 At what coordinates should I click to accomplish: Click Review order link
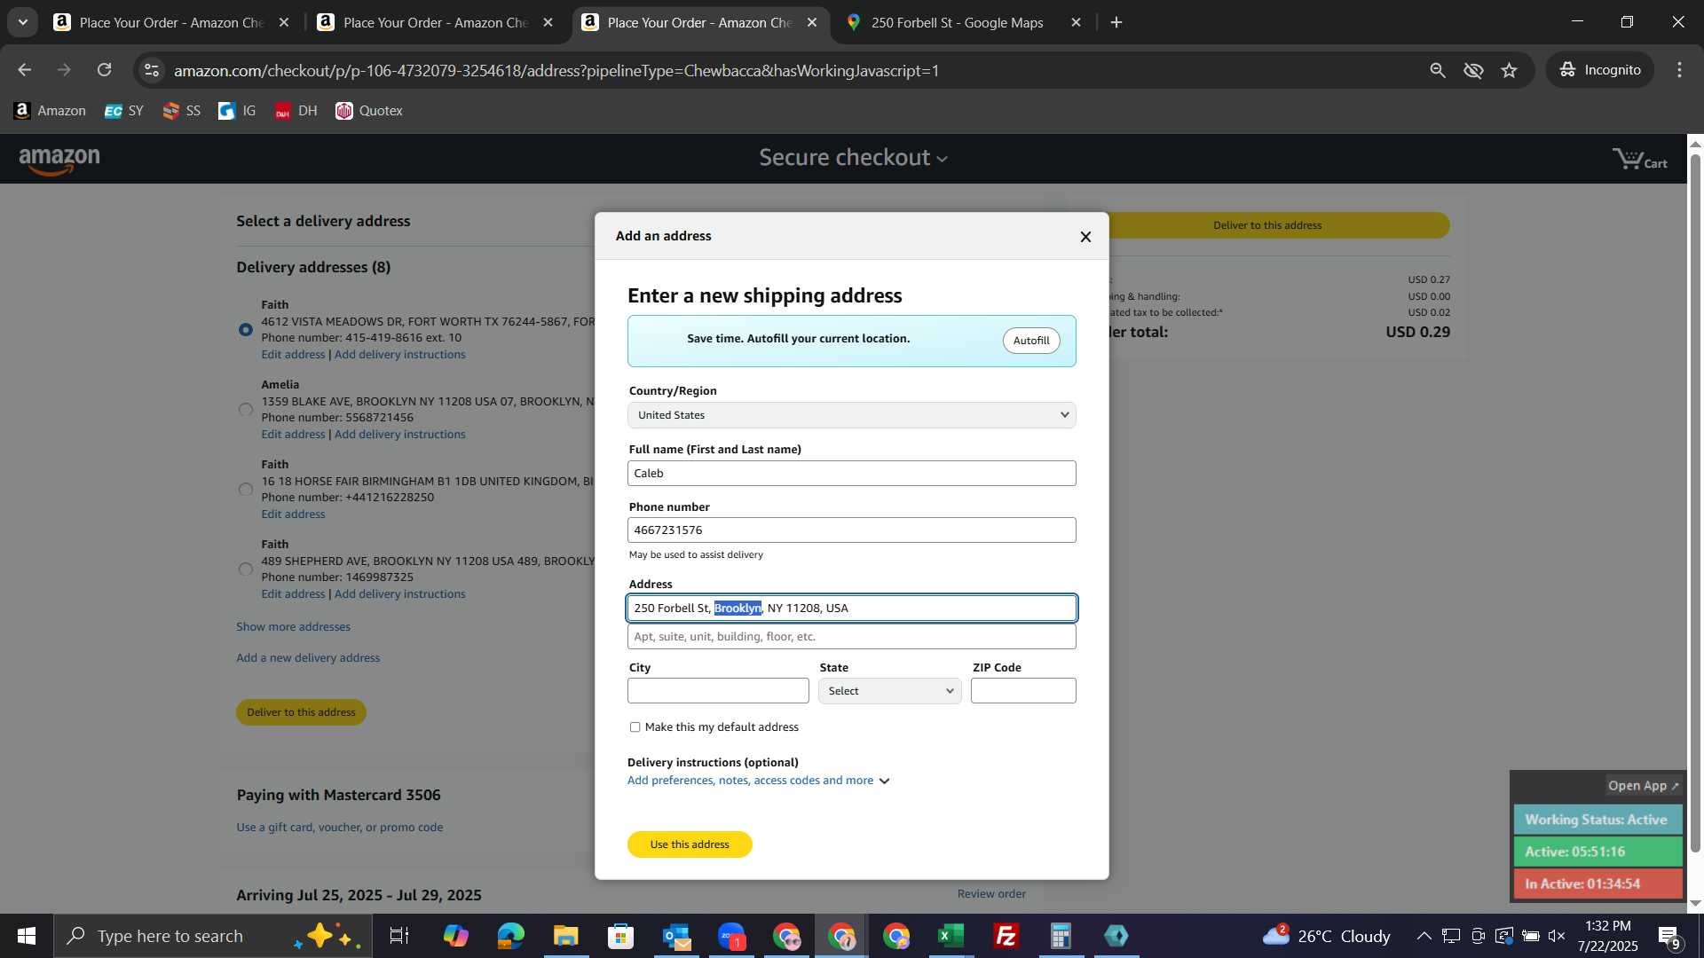(991, 894)
